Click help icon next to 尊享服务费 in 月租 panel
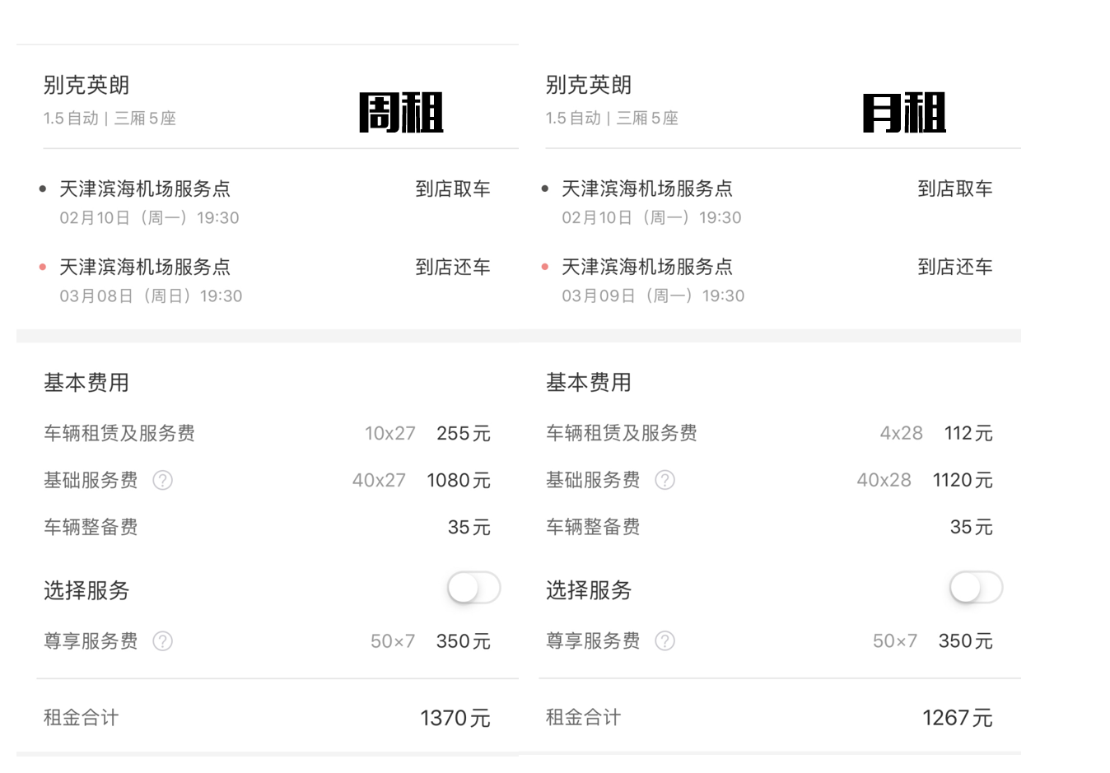The height and width of the screenshot is (773, 1110). point(665,640)
